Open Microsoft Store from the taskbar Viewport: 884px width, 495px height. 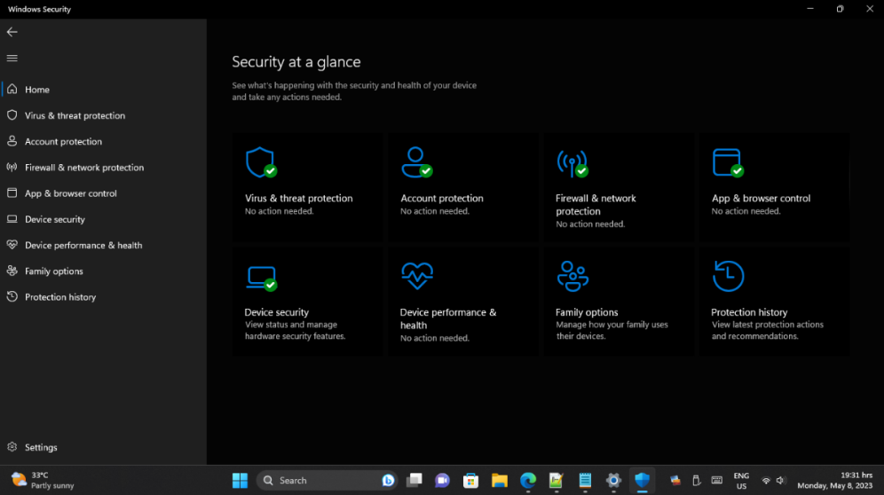[470, 480]
